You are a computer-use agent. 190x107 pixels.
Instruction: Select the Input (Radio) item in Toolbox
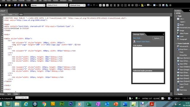[183, 75]
